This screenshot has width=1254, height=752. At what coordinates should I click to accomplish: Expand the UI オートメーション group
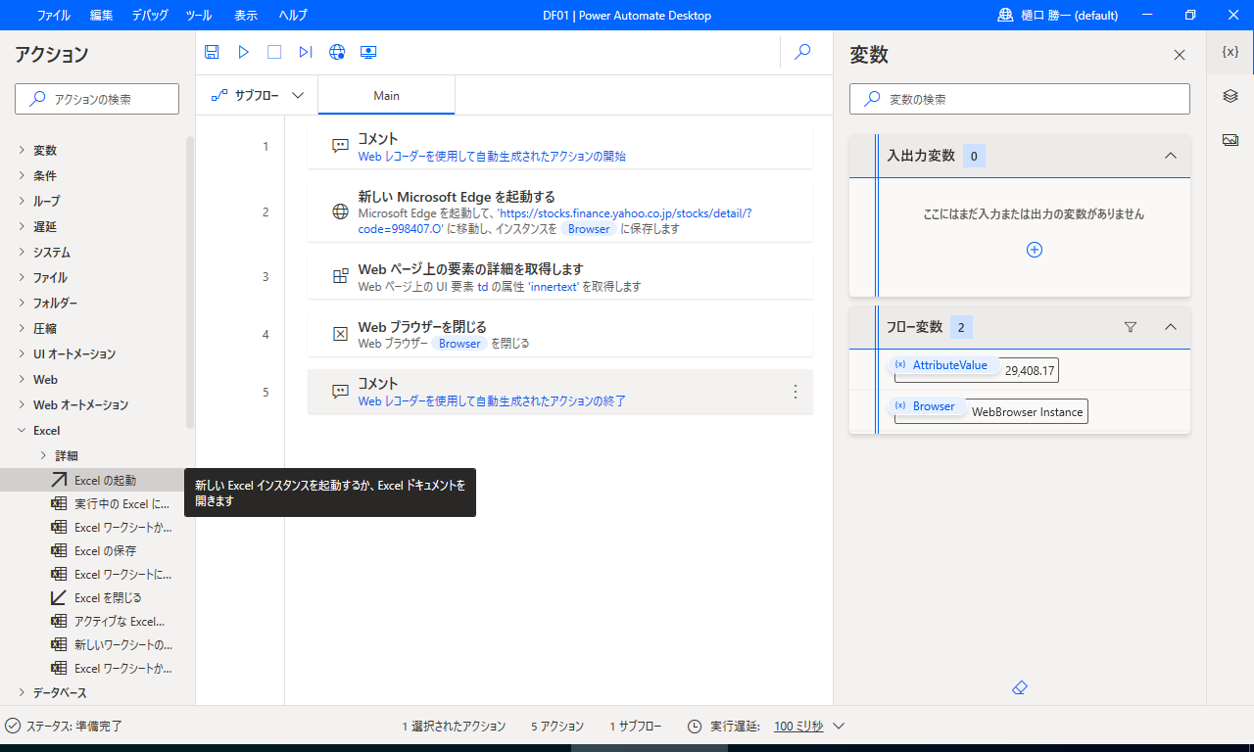tap(22, 353)
